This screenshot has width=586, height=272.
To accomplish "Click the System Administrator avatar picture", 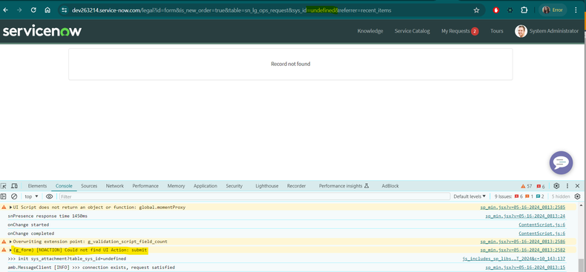I will [521, 31].
